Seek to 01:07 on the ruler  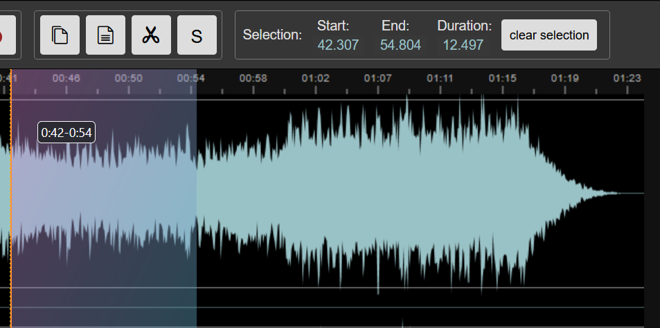coord(378,78)
